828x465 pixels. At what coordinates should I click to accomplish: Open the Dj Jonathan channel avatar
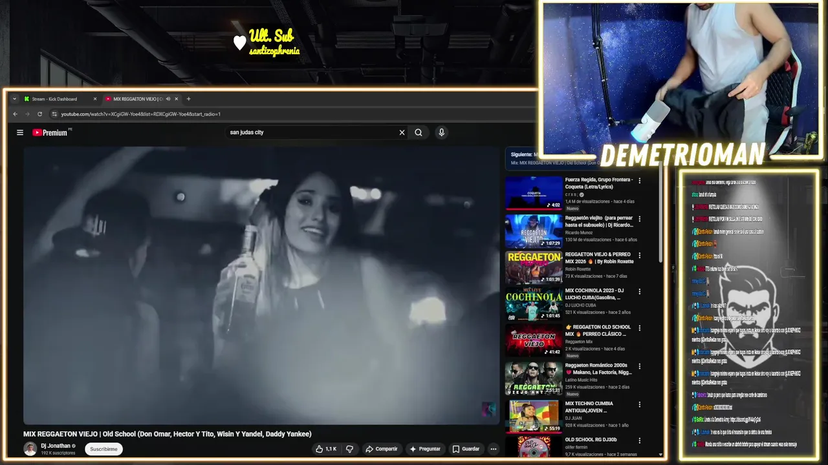click(30, 449)
